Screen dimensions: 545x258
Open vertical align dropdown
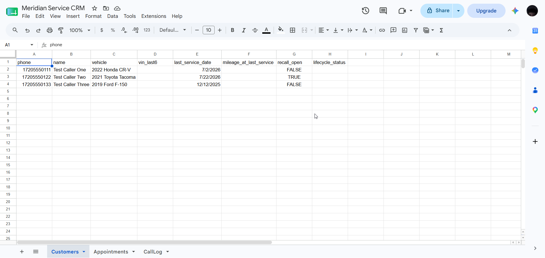tap(338, 30)
